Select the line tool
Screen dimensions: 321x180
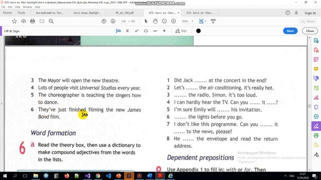[x=155, y=31]
